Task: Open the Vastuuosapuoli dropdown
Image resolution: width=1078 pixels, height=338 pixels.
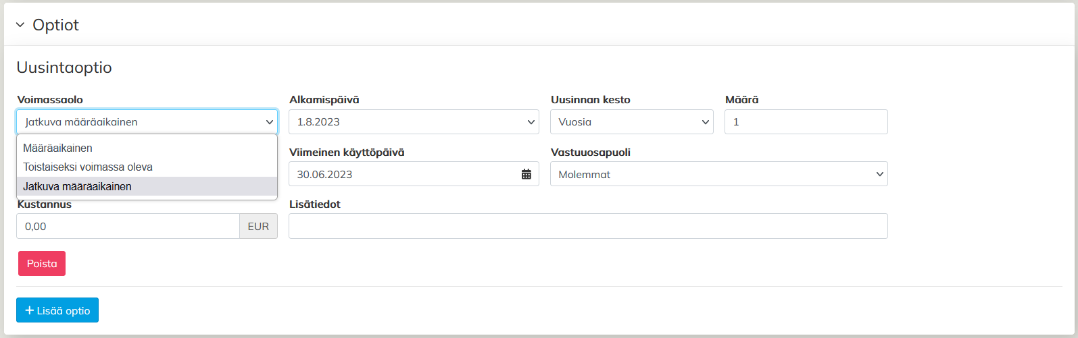Action: coord(718,174)
